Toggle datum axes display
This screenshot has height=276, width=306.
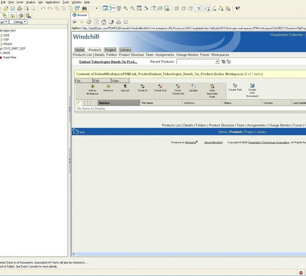point(214,8)
